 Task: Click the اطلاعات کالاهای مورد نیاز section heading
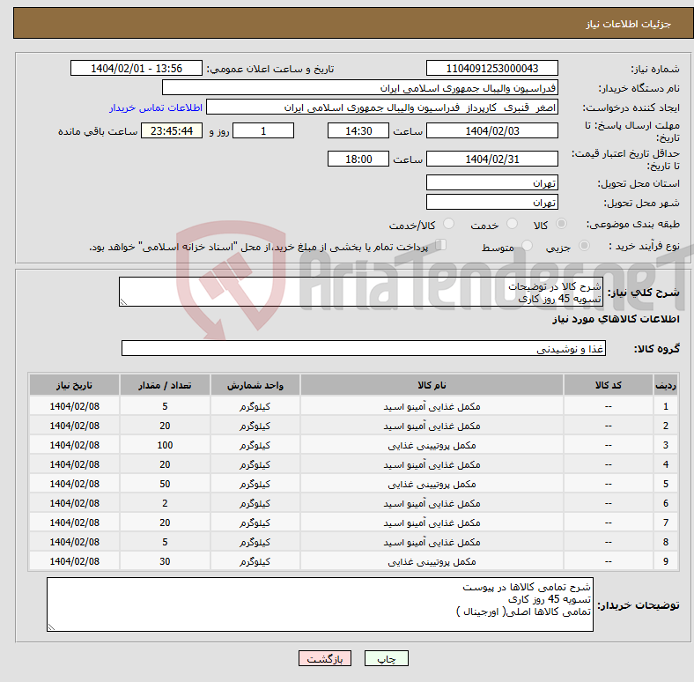tap(616, 319)
